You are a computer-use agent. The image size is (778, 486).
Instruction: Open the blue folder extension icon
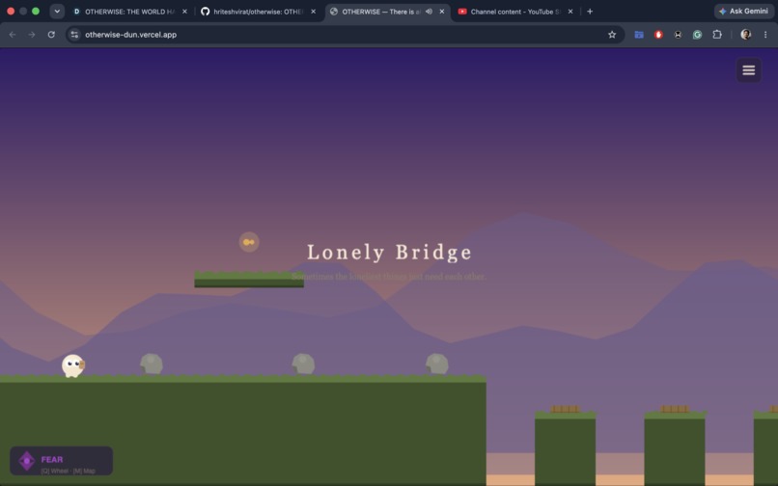click(x=639, y=35)
